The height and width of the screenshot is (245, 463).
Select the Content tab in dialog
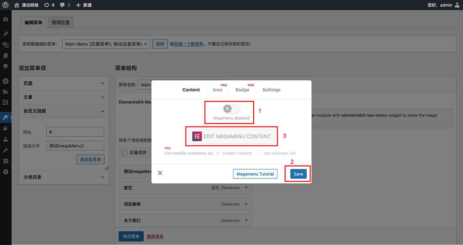pos(191,90)
